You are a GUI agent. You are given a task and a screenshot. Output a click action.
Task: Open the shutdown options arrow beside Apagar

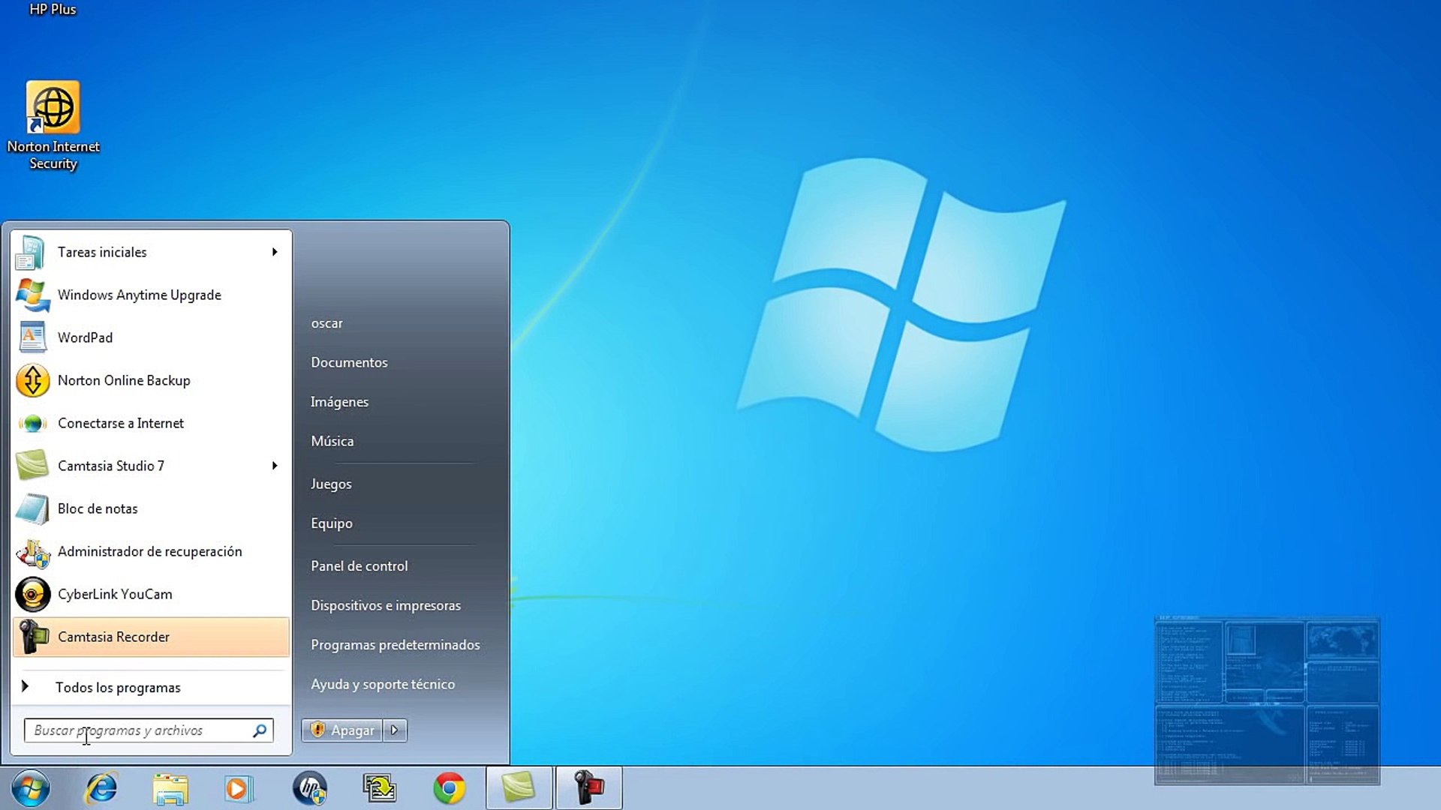click(395, 730)
